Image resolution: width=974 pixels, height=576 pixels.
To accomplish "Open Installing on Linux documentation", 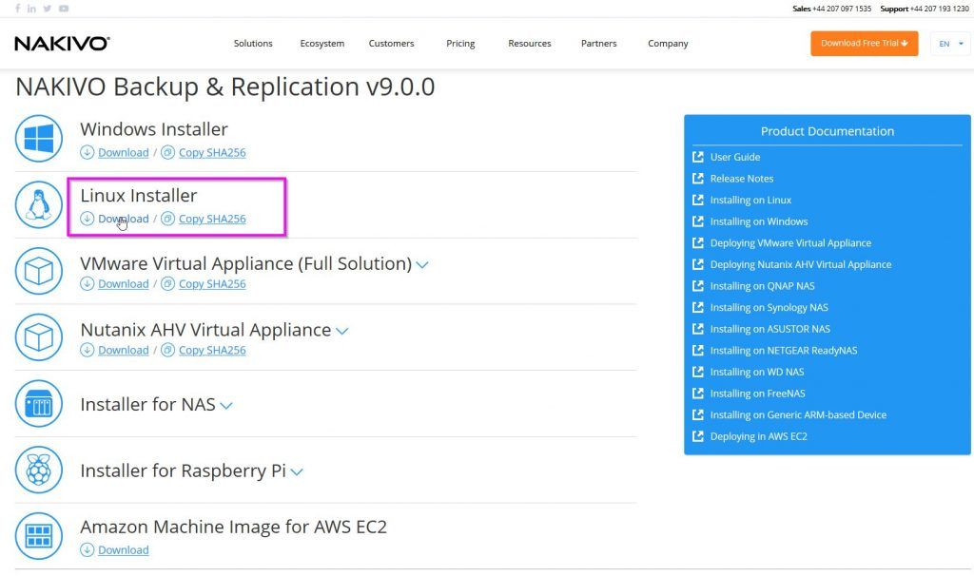I will point(750,200).
